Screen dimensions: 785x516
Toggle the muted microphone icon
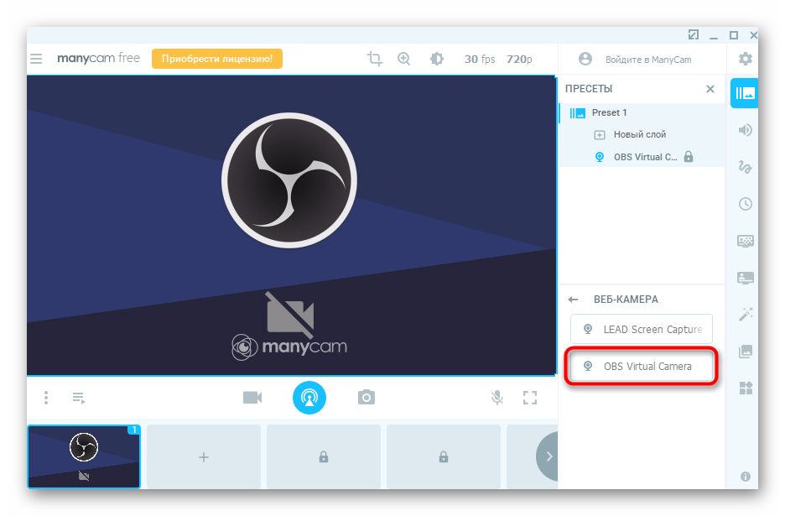tap(496, 398)
